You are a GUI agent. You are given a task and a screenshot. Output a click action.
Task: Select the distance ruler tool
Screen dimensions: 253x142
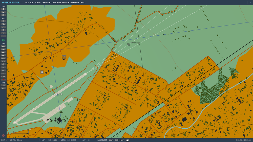tap(3, 88)
